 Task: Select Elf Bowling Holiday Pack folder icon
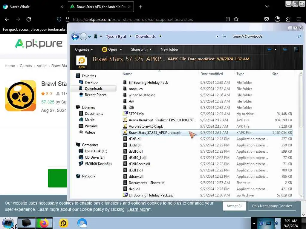point(125,82)
